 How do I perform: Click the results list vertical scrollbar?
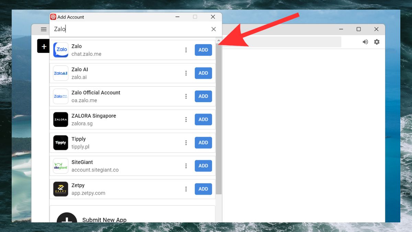coord(219,117)
